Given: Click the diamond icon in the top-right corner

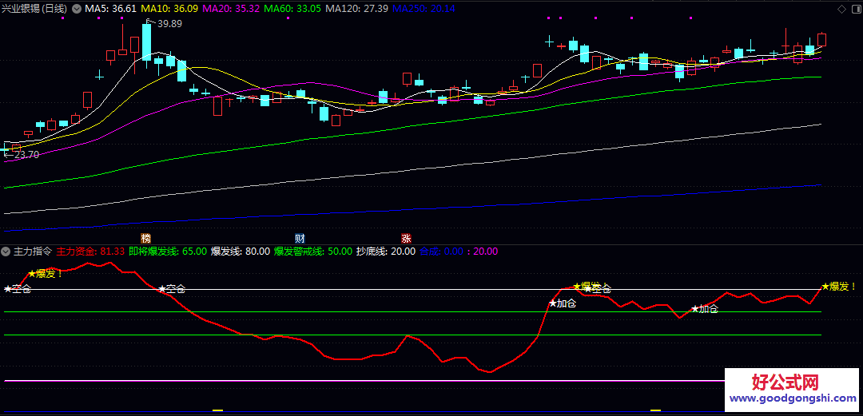Looking at the screenshot, I should [841, 8].
